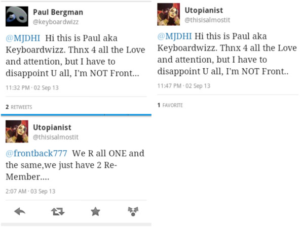View the 2 Retweets list
The height and width of the screenshot is (227, 304).
19,107
